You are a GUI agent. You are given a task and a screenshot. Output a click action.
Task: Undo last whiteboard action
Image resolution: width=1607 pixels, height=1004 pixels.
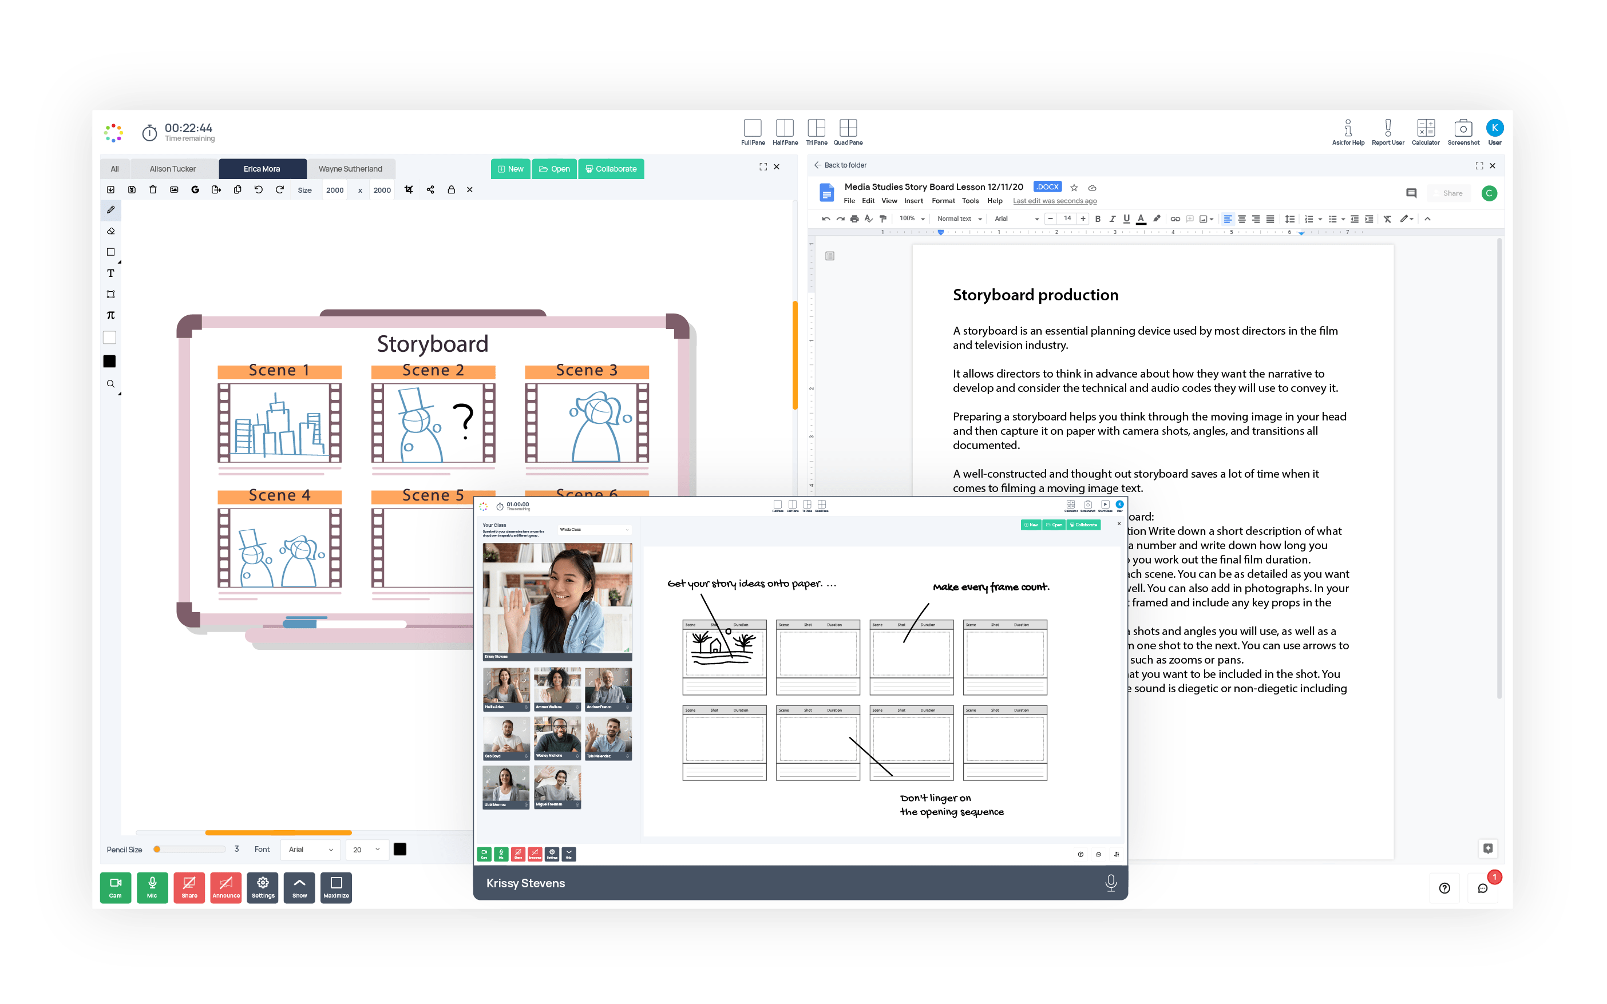(258, 190)
